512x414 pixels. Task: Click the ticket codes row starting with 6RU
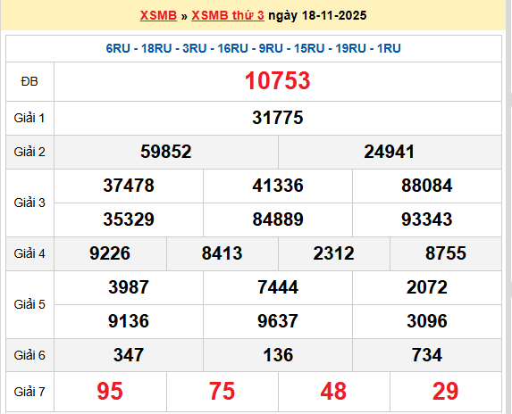[x=254, y=48]
